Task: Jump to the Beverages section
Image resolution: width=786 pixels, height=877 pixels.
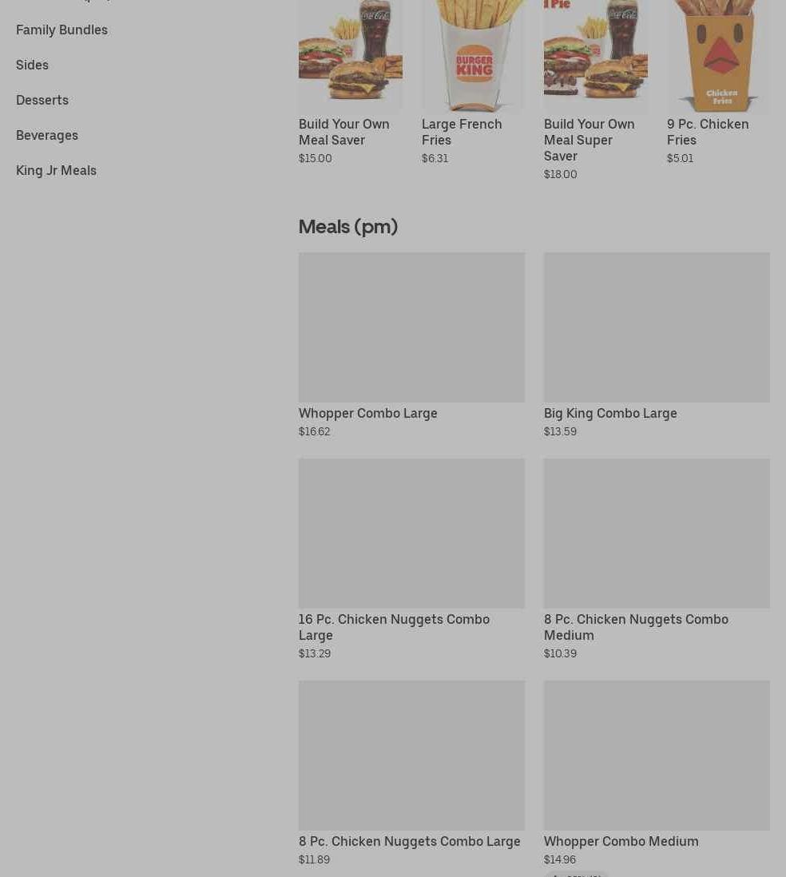Action: [47, 135]
